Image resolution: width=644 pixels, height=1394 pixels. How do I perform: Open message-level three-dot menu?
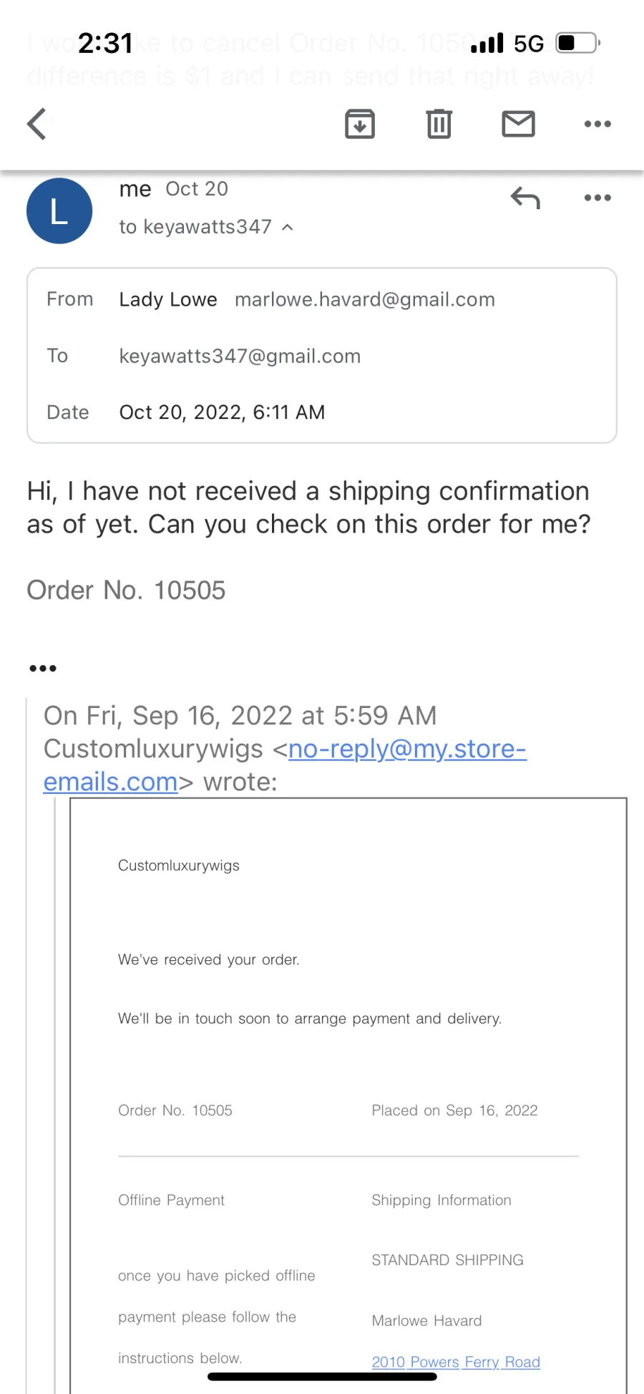[597, 198]
